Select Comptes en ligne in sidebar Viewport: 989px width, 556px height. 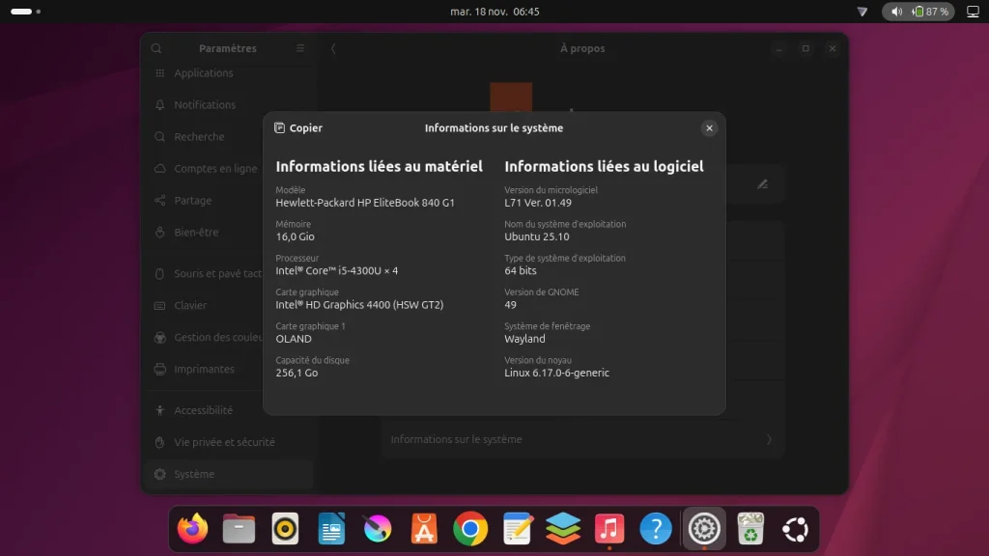[228, 168]
